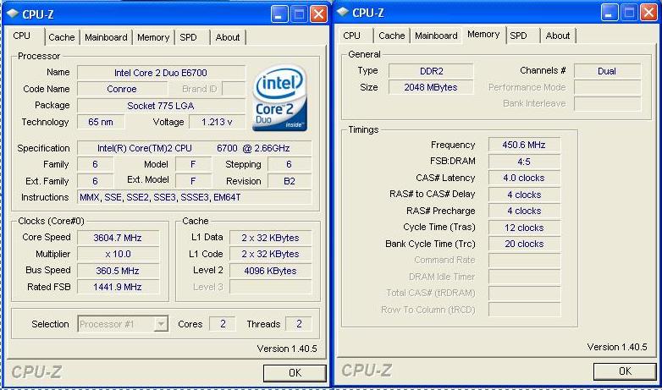This screenshot has width=662, height=390.
Task: Click the empty Bank Interleave field
Action: tap(607, 104)
